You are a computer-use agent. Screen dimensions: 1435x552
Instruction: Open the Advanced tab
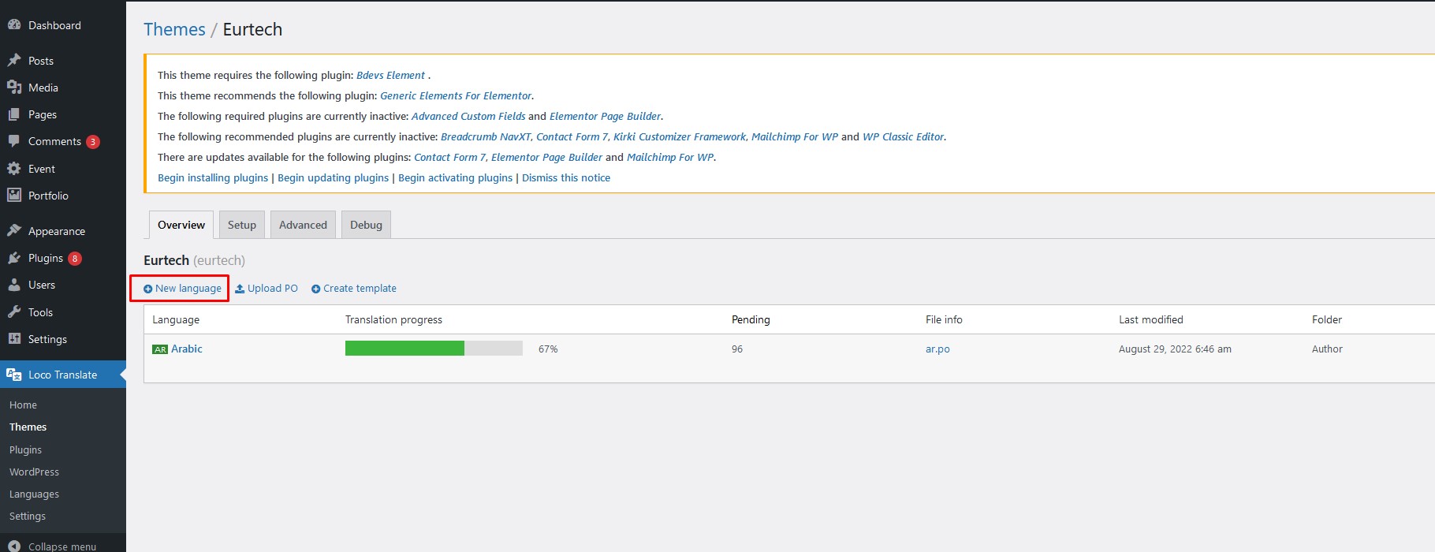[303, 225]
